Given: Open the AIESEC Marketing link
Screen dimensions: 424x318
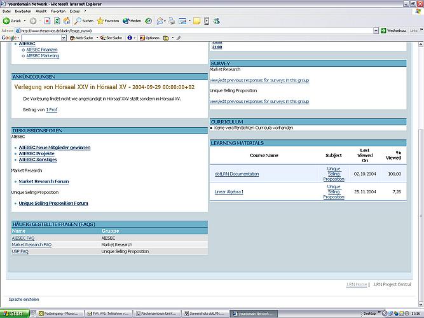Looking at the screenshot, I should tap(43, 56).
